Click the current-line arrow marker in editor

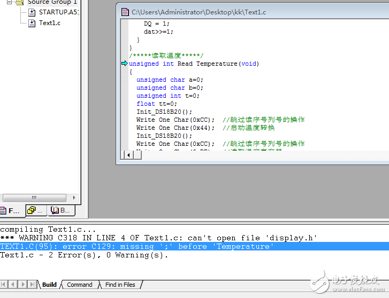pos(125,64)
